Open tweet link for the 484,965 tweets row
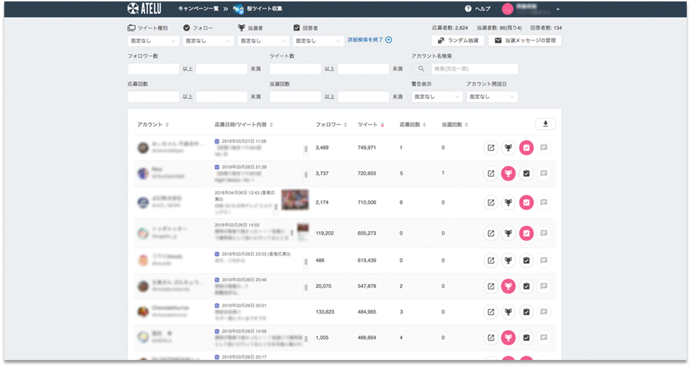 [x=491, y=312]
